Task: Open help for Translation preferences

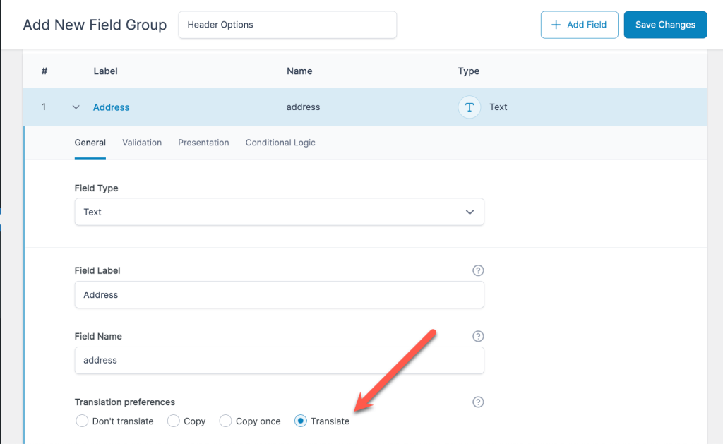Action: (478, 402)
